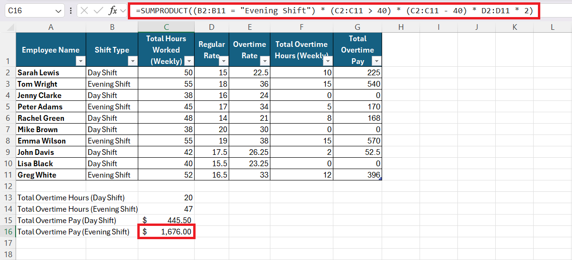Click the evening overtime hours total 47
Viewport: 572px width, 260px height.
(166, 209)
